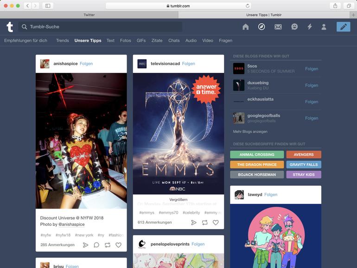This screenshot has width=357, height=268.
Task: Filter by Text posts
Action: point(110,40)
